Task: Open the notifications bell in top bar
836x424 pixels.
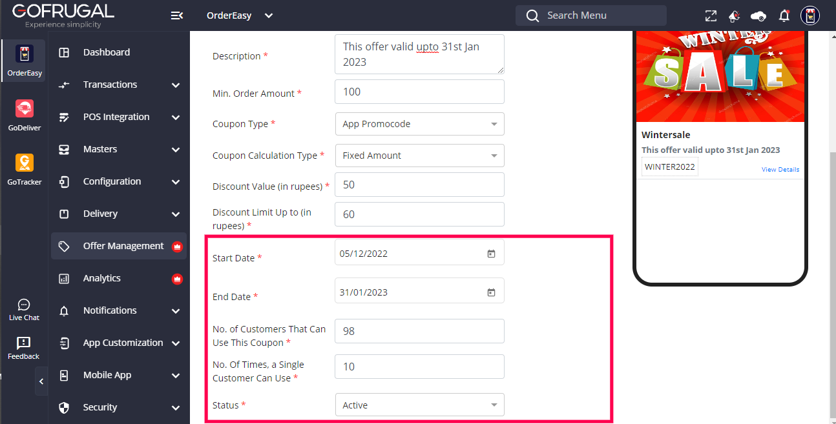Action: 784,15
